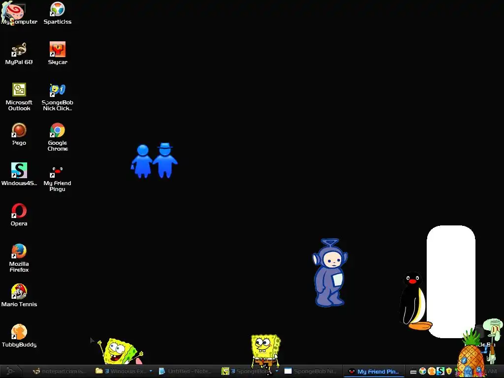Launch the Opera desktop shortcut
This screenshot has height=378, width=504.
coord(19,215)
